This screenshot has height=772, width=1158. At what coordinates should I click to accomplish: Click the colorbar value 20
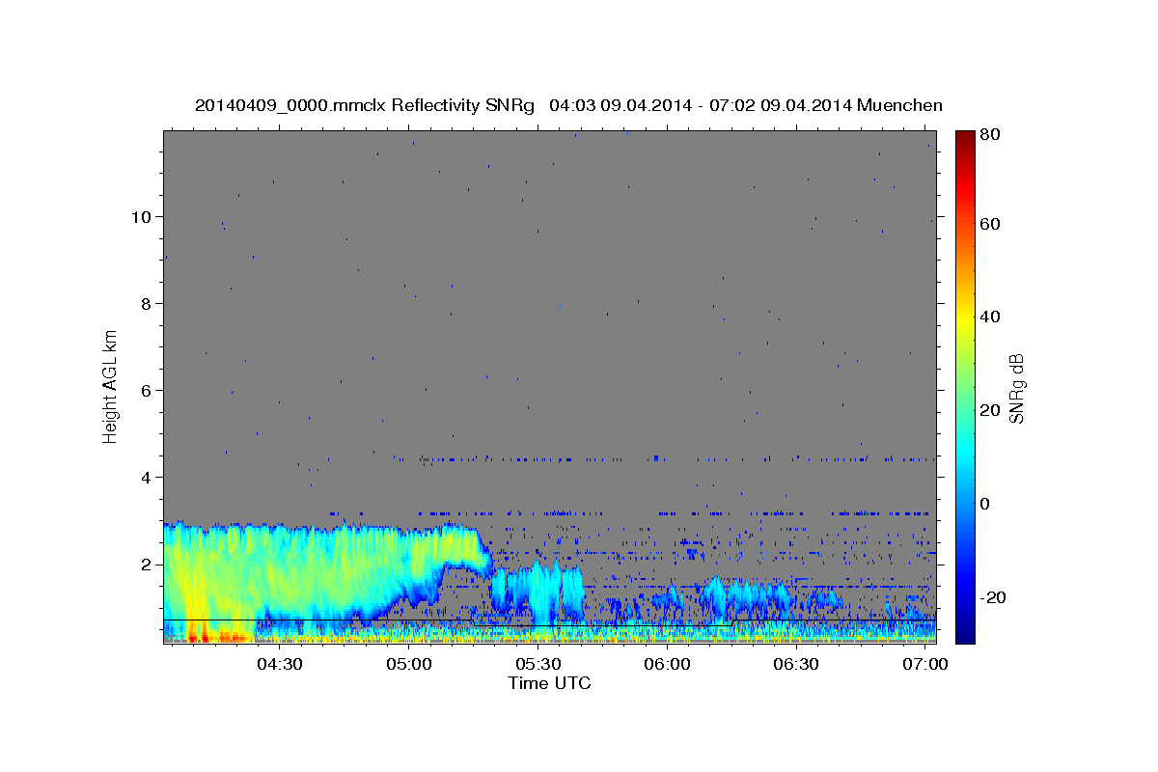tap(989, 411)
